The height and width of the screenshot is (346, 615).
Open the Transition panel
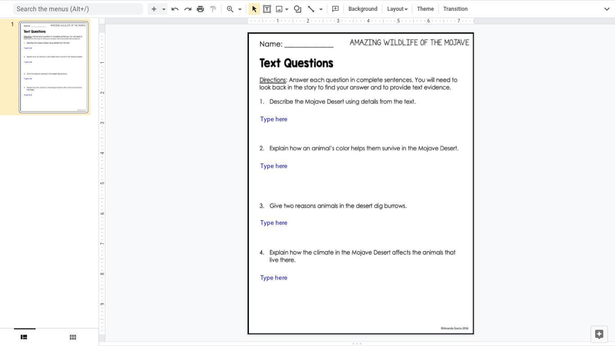coord(455,9)
